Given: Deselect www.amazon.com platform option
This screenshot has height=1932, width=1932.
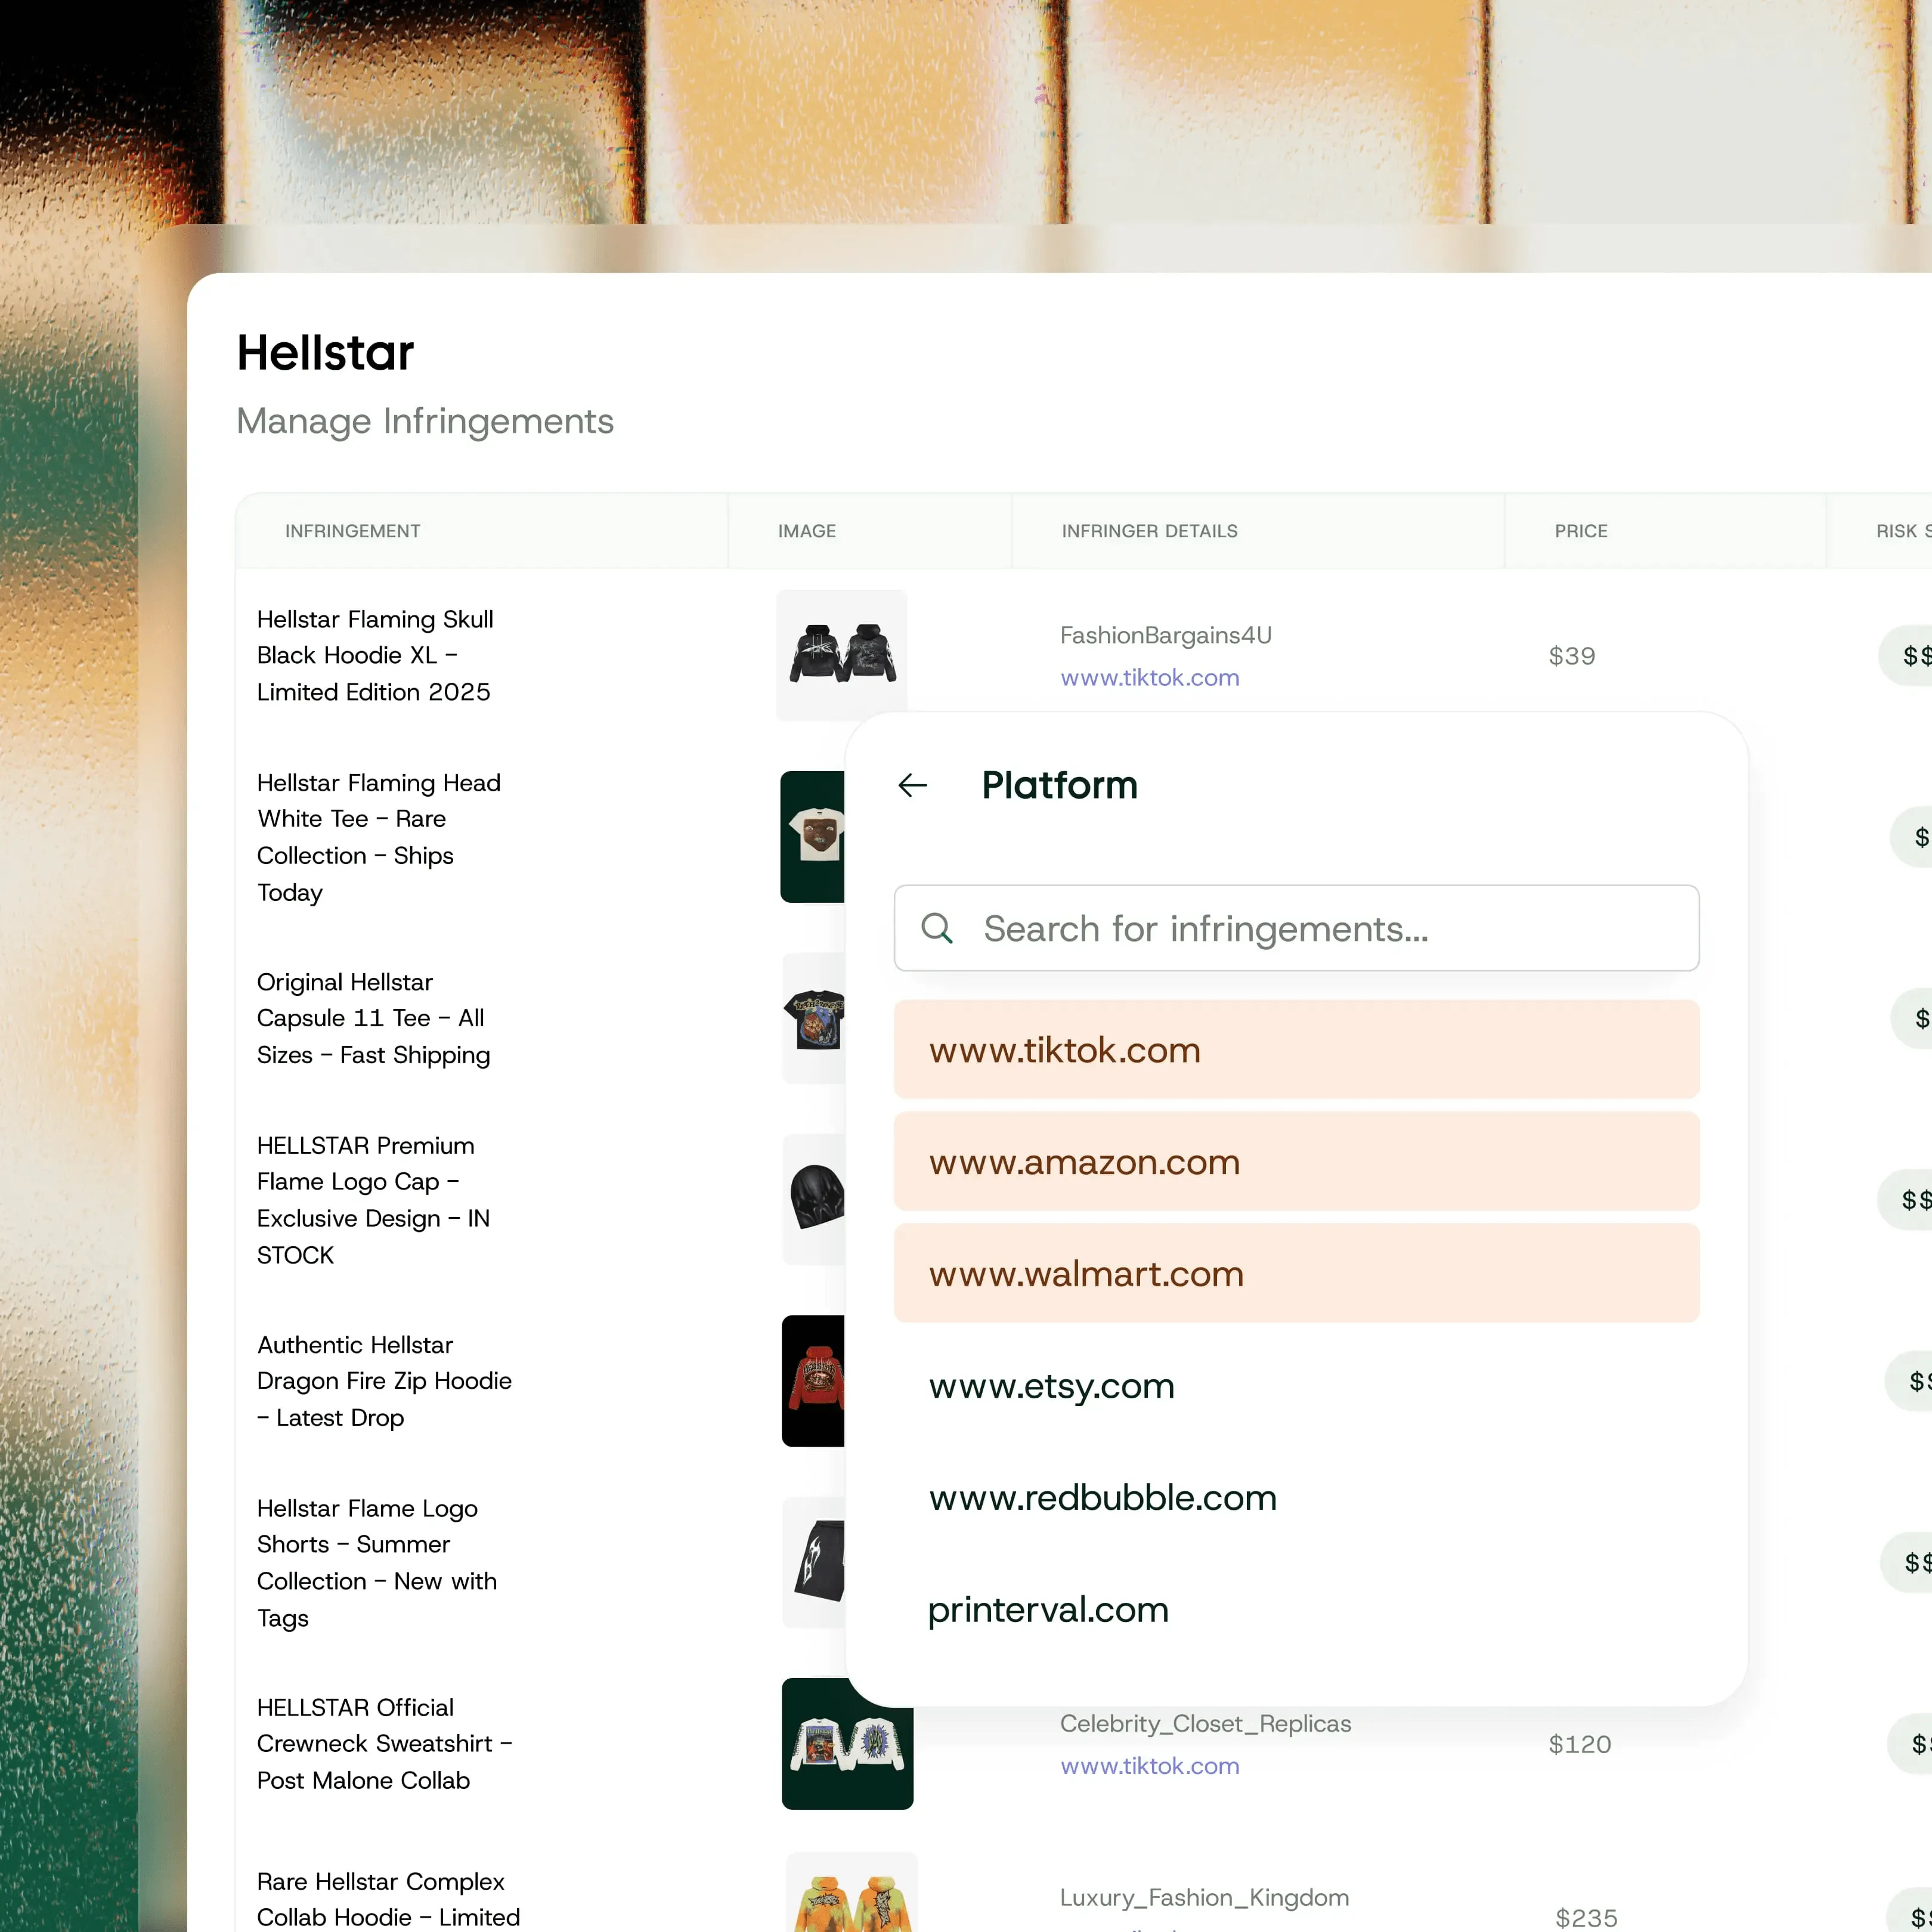Looking at the screenshot, I should (1296, 1162).
